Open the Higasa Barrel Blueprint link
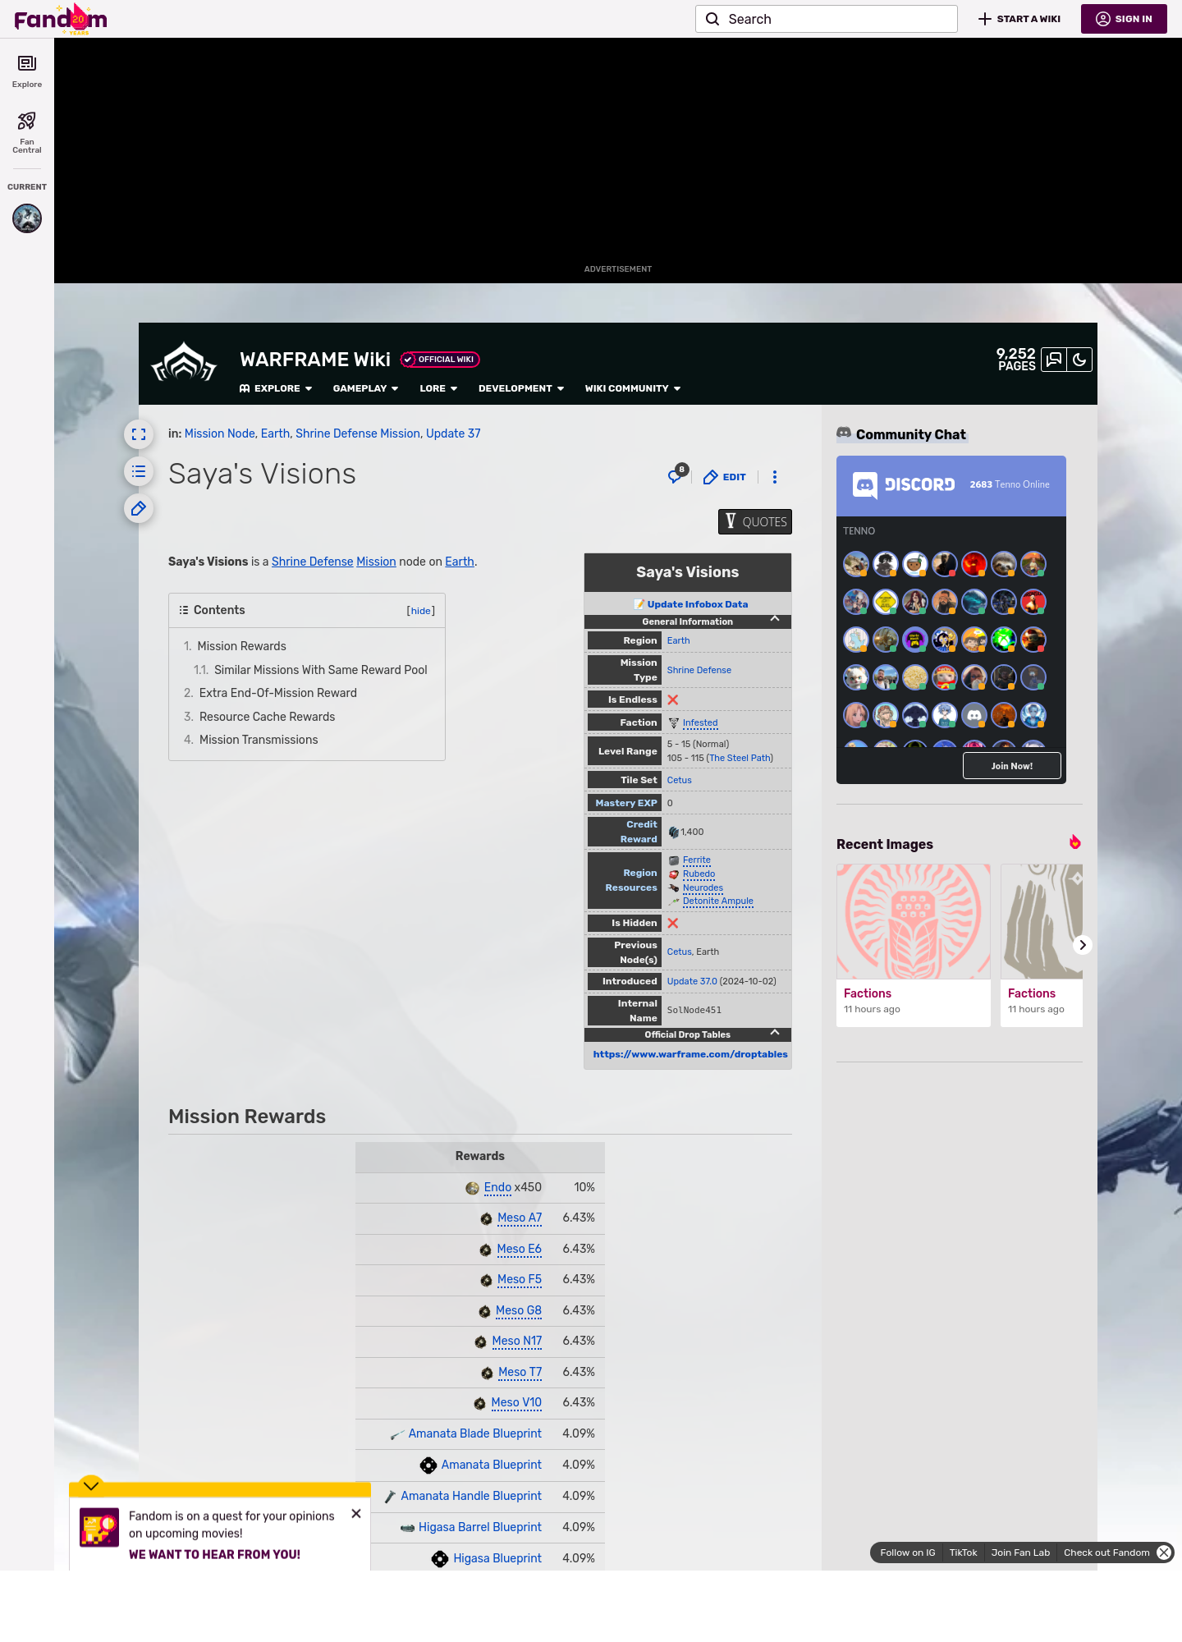This screenshot has width=1182, height=1642. click(480, 1527)
